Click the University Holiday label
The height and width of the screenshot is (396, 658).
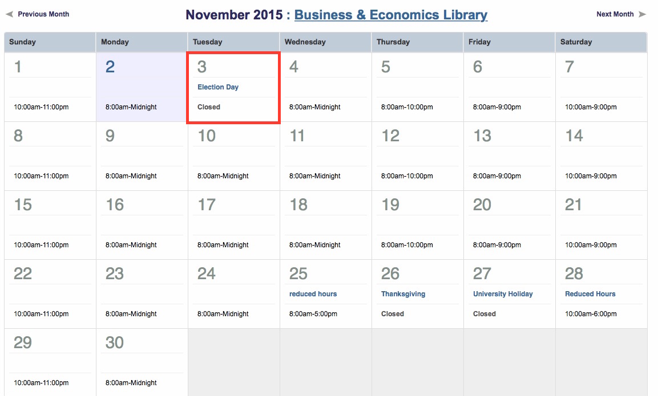[x=503, y=294]
